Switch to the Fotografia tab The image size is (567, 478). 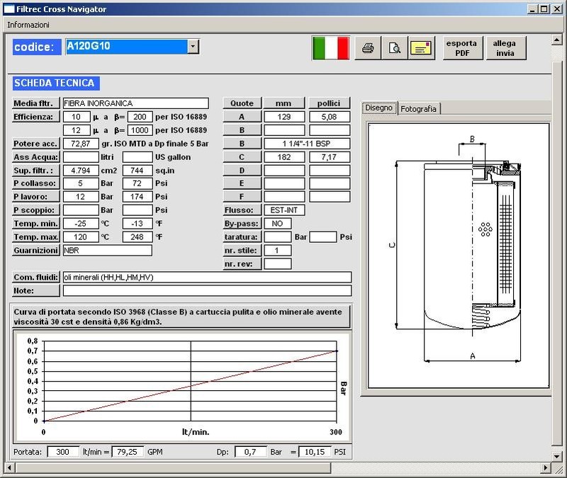pos(419,108)
